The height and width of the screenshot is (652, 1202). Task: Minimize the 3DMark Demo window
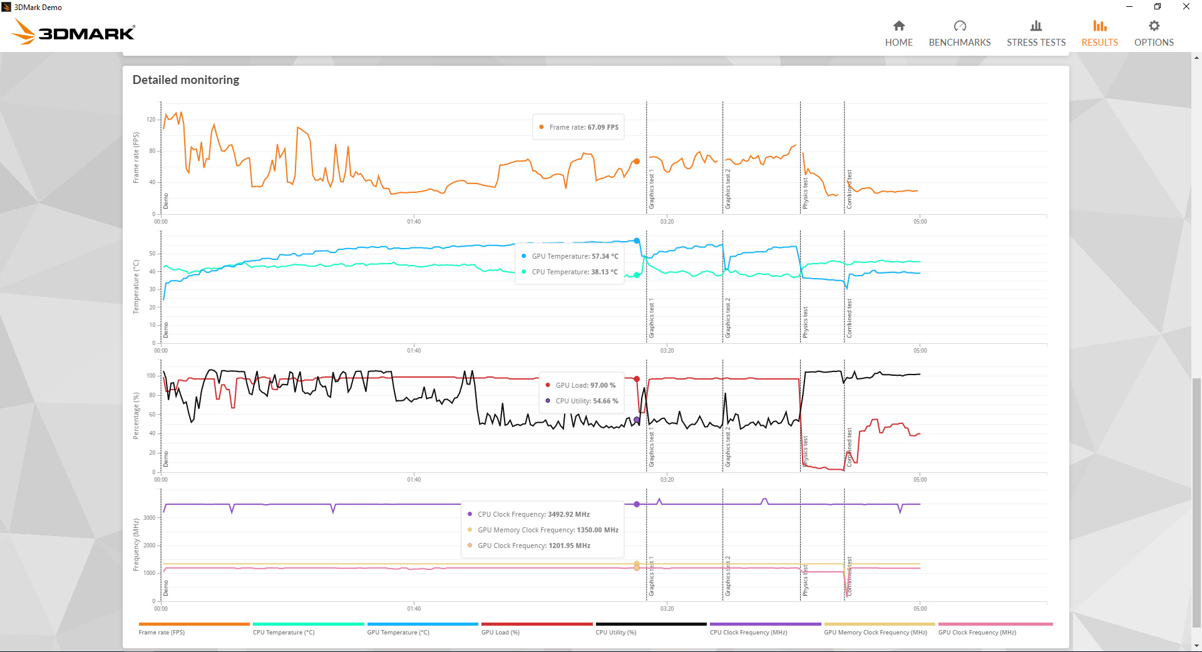(x=1129, y=7)
